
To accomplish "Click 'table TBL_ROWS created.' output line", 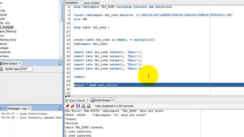I will pos(84,127).
